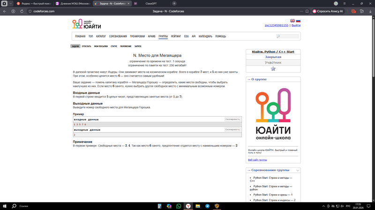Click the Выйти logout link
The image size is (375, 210).
click(296, 26)
